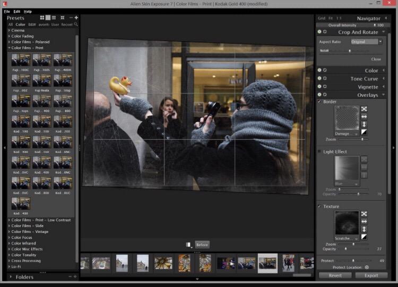Collapse Color Films – Print category

(10, 48)
